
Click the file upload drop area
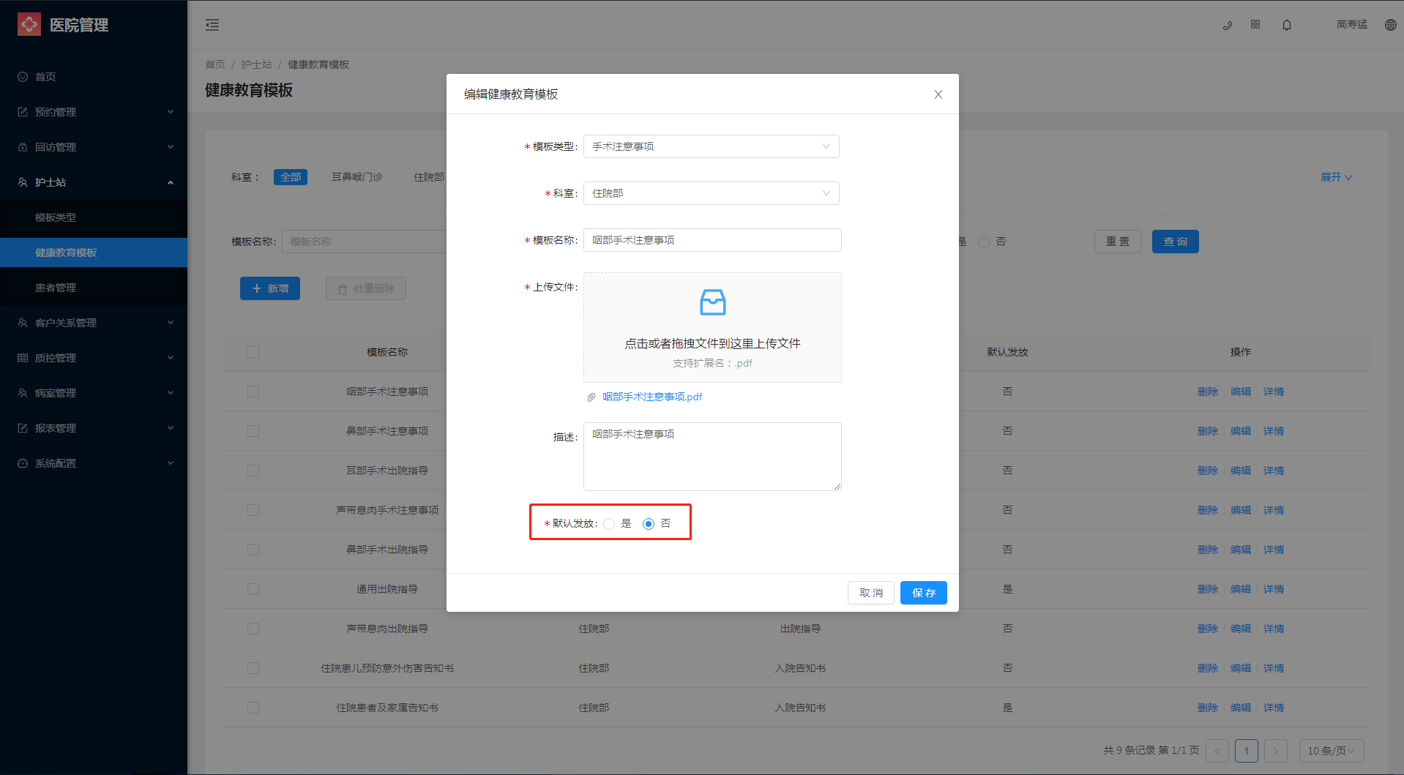pos(712,327)
